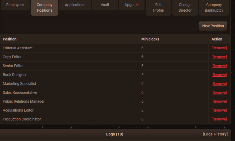
Task: Select the Company Positions tab
Action: point(44,8)
